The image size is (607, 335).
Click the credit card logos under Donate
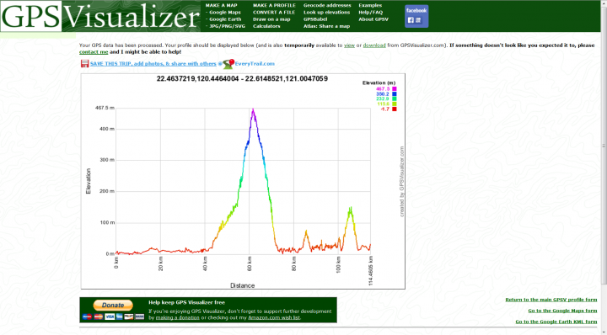pos(113,316)
